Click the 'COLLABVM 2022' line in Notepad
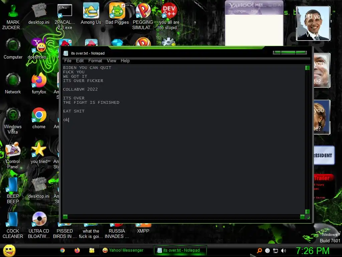The width and height of the screenshot is (342, 257). click(80, 89)
